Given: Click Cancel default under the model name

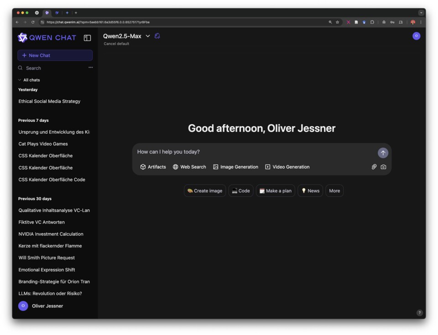Looking at the screenshot, I should click(116, 44).
